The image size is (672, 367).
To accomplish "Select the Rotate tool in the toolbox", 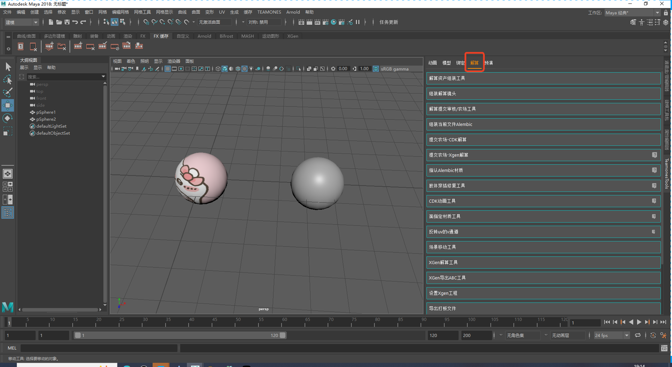I will 7,119.
